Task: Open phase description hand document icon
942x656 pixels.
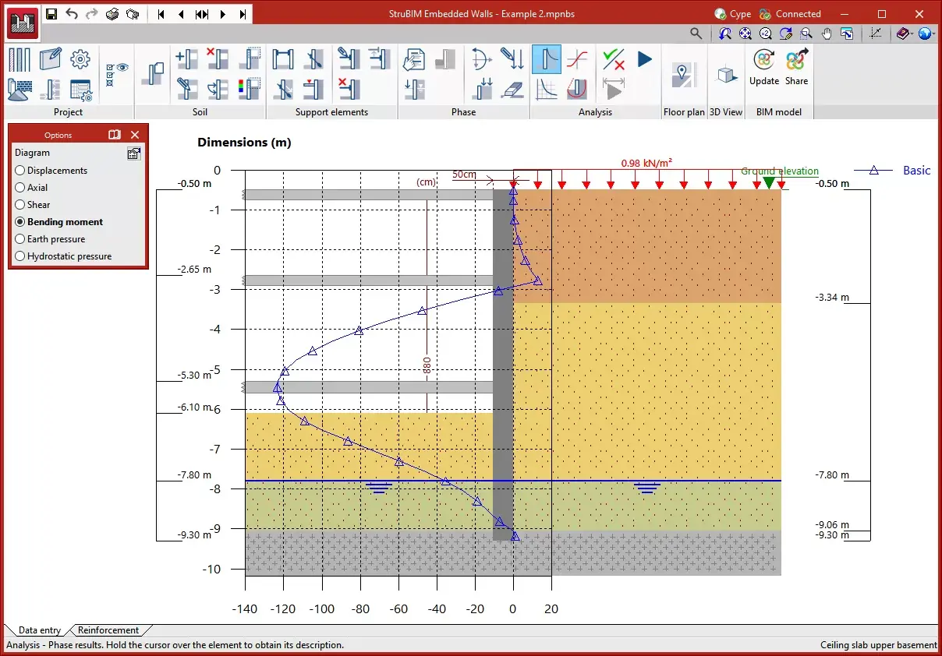Action: (414, 59)
